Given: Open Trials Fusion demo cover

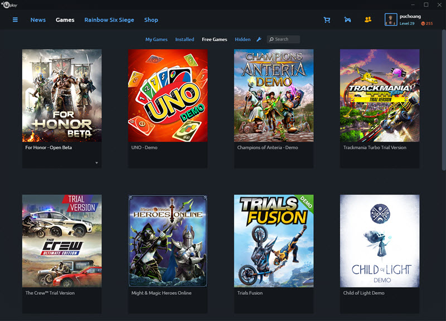Looking at the screenshot, I should coord(274,241).
